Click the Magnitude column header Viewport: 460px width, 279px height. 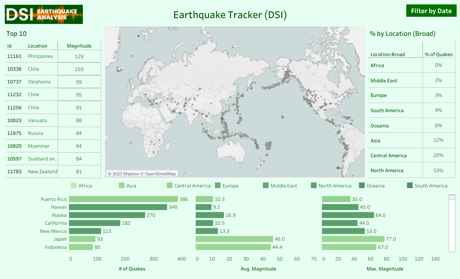click(79, 46)
